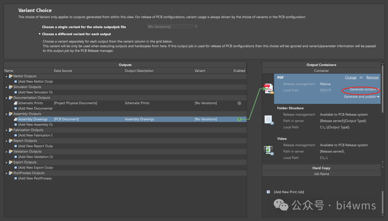This screenshot has width=388, height=221.
Task: Click the Assembly Drawings row icon
Action: (x=16, y=119)
